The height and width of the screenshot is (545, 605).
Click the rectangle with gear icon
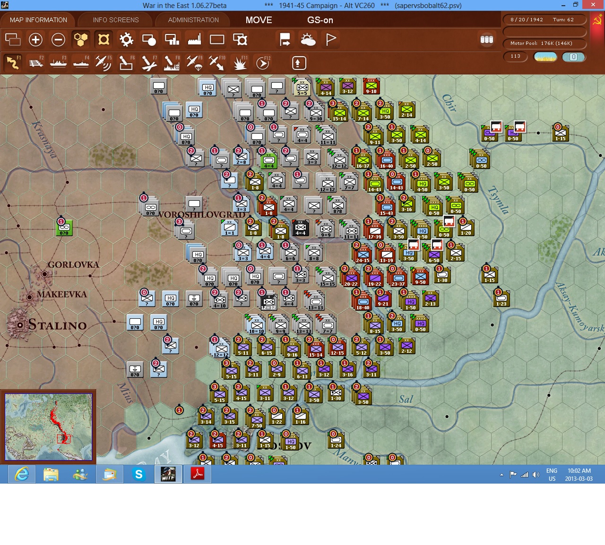point(240,39)
